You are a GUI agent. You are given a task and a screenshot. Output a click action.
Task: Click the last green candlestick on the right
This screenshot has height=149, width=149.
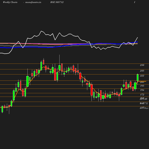[138, 78]
